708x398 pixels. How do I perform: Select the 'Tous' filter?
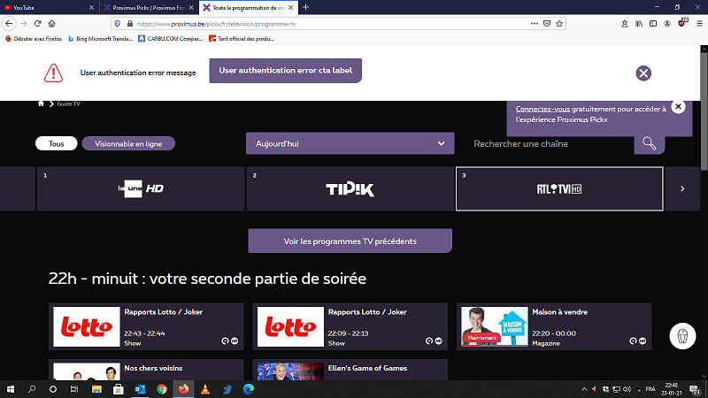tap(57, 143)
